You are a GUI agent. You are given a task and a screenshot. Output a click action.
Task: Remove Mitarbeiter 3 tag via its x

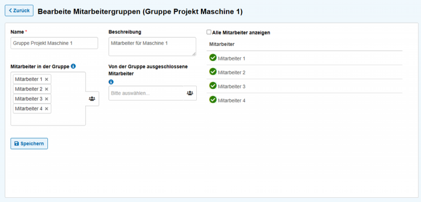tap(46, 99)
